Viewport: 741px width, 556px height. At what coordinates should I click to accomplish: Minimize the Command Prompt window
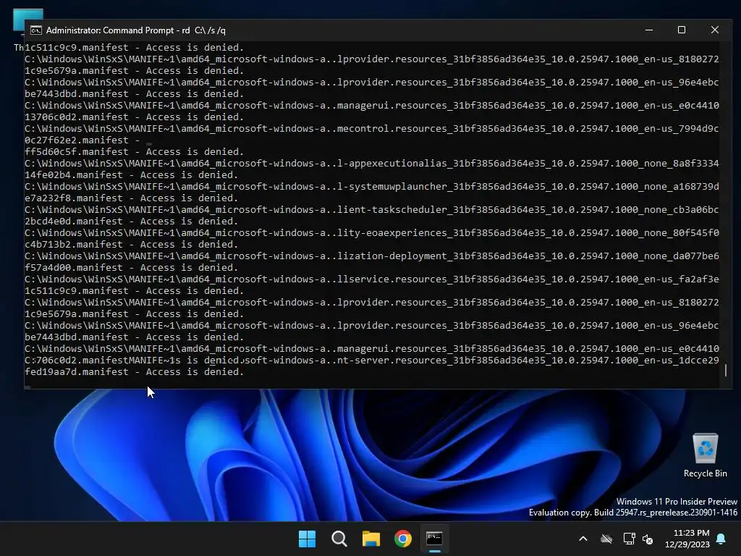pyautogui.click(x=649, y=30)
